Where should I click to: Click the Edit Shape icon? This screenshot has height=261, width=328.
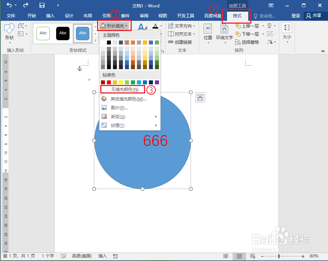(x=21, y=26)
